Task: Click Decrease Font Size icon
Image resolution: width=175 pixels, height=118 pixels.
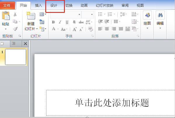Action: pos(81,29)
